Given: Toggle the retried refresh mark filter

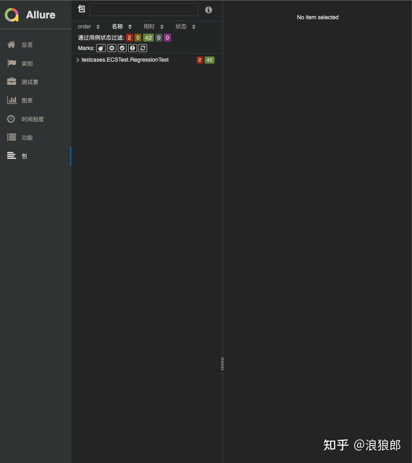Looking at the screenshot, I should pyautogui.click(x=143, y=48).
